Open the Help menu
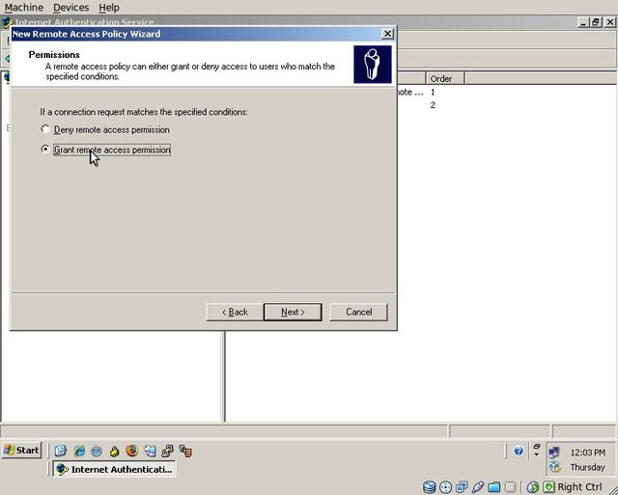This screenshot has height=495, width=618. [x=109, y=7]
